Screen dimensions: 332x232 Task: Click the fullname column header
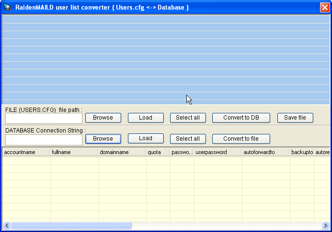(74, 152)
